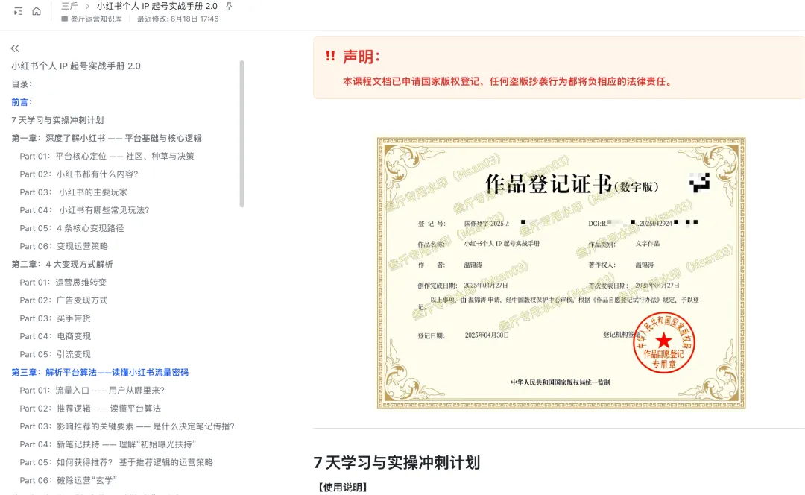Click the outline panel vertical scrollbar
The height and width of the screenshot is (495, 805).
241,134
